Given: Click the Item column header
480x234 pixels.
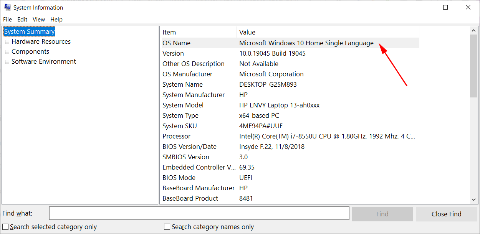Looking at the screenshot, I should point(199,32).
